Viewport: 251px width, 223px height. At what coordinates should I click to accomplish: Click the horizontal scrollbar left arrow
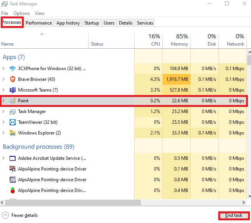tap(2, 203)
